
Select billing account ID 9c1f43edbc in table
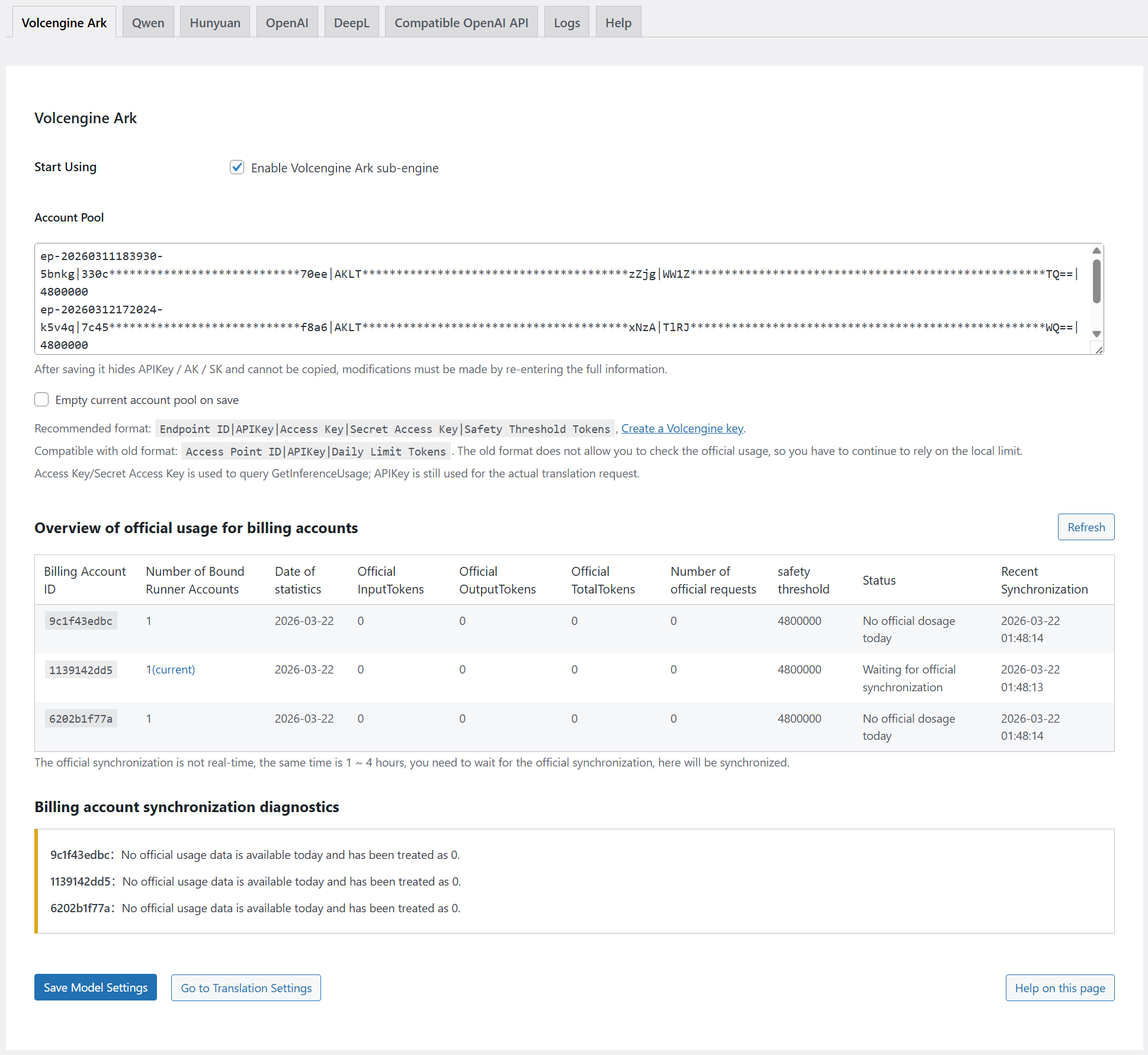click(81, 621)
